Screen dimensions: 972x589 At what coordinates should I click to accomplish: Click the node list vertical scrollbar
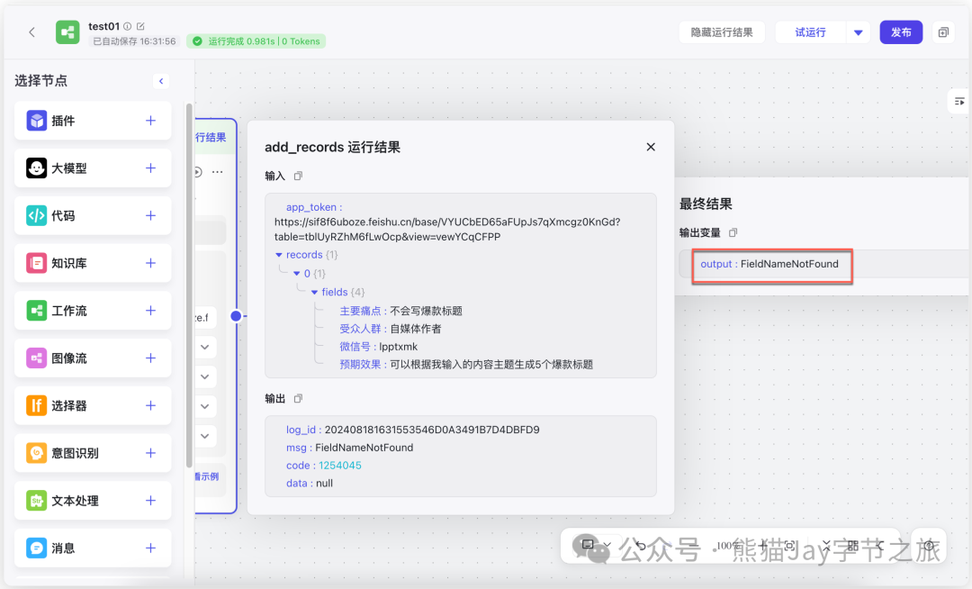(x=189, y=285)
